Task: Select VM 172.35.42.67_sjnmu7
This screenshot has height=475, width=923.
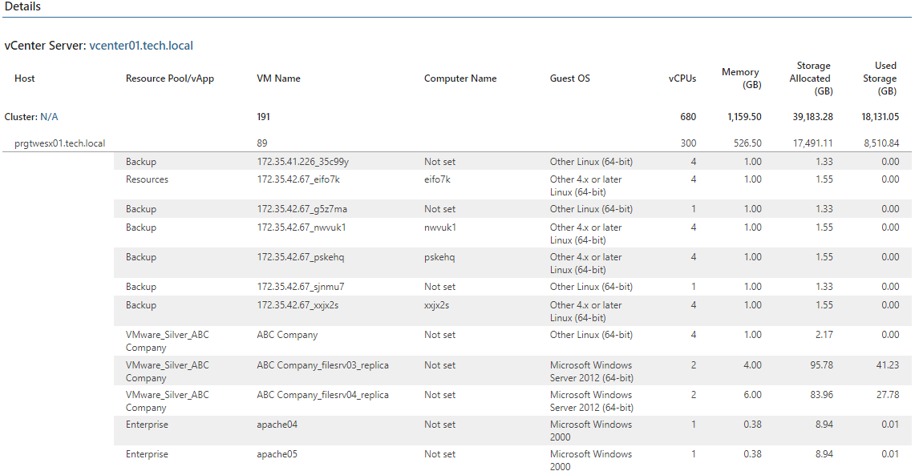Action: click(x=301, y=286)
